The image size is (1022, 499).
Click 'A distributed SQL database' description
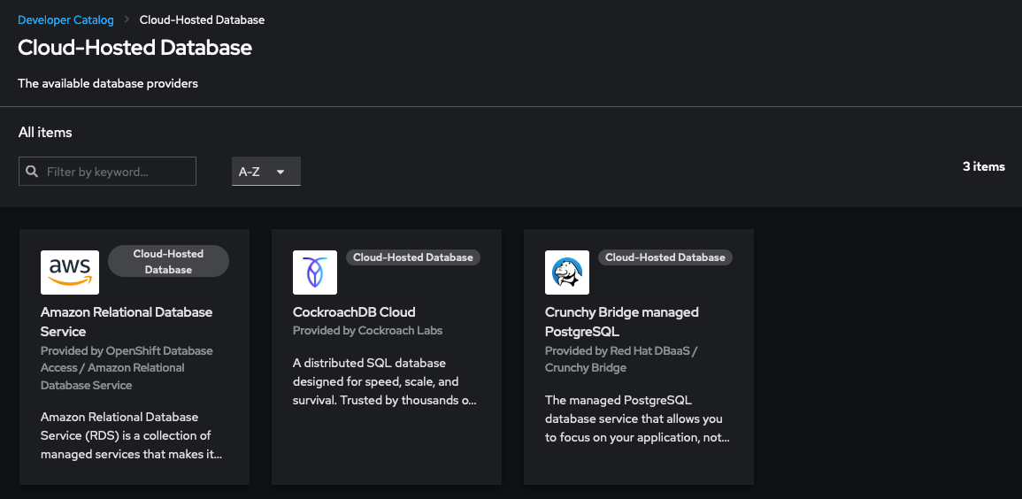(385, 381)
